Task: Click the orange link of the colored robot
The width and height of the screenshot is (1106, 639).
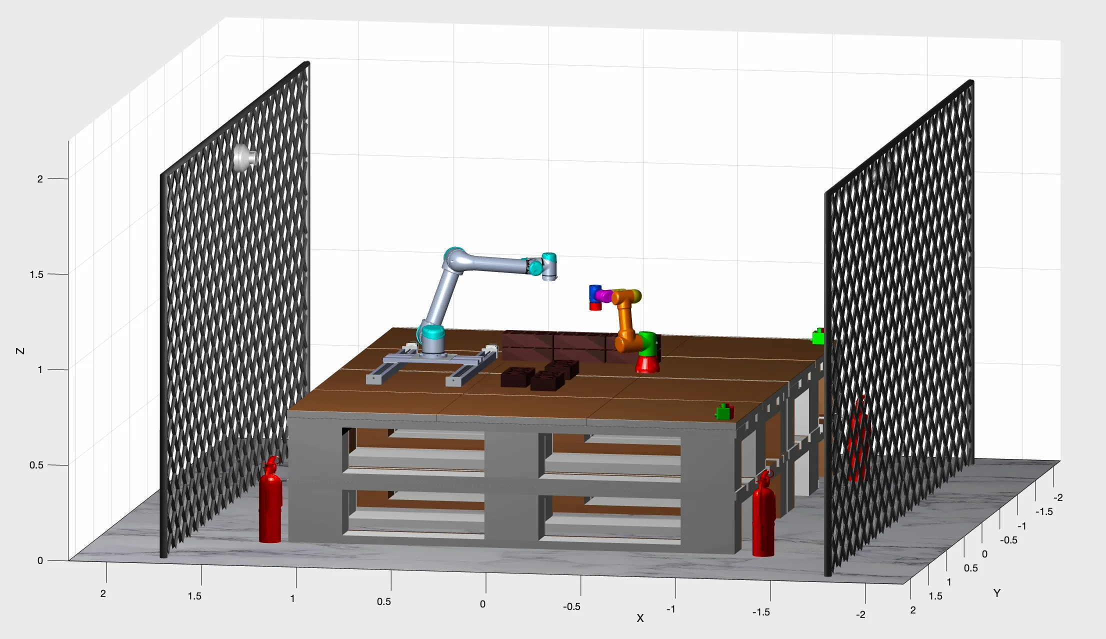Action: (x=626, y=321)
